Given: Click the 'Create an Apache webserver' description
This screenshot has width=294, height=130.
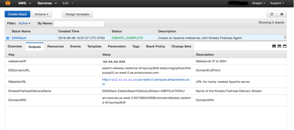Looking at the screenshot, I should click(200, 38).
